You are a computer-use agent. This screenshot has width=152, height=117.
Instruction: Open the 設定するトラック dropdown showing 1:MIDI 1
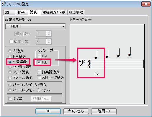(x=35, y=26)
